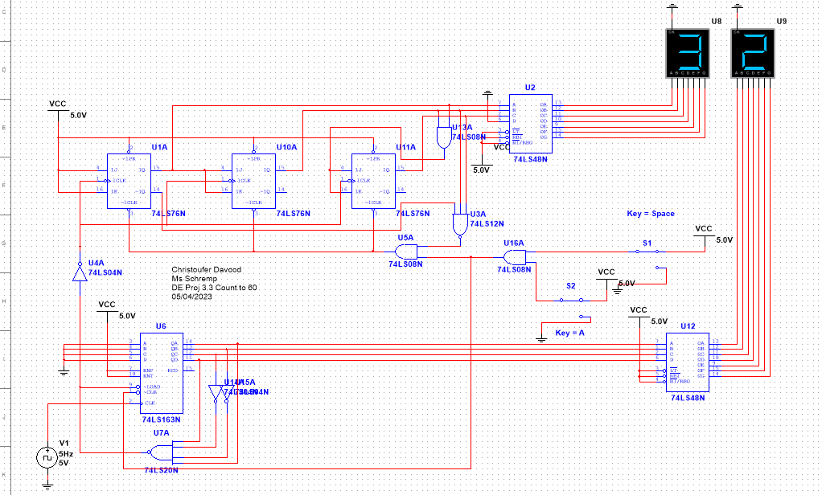
Task: Select the title text 'DE Proj 3.3 Count to 60'
Action: (x=214, y=288)
